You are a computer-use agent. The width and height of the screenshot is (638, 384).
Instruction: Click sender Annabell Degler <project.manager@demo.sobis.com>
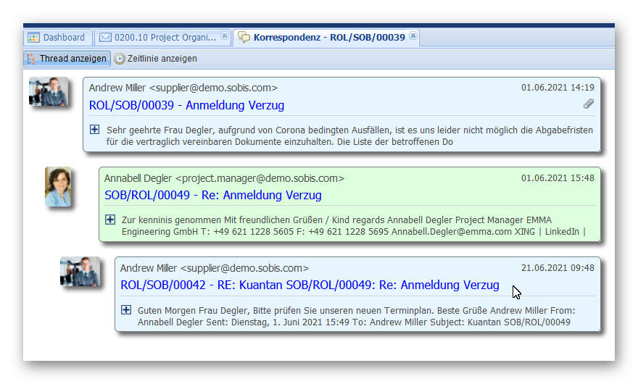pos(224,178)
